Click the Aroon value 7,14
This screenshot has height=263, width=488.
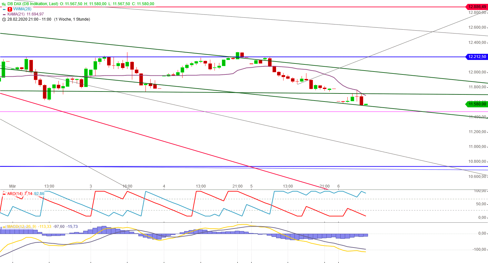pos(28,194)
